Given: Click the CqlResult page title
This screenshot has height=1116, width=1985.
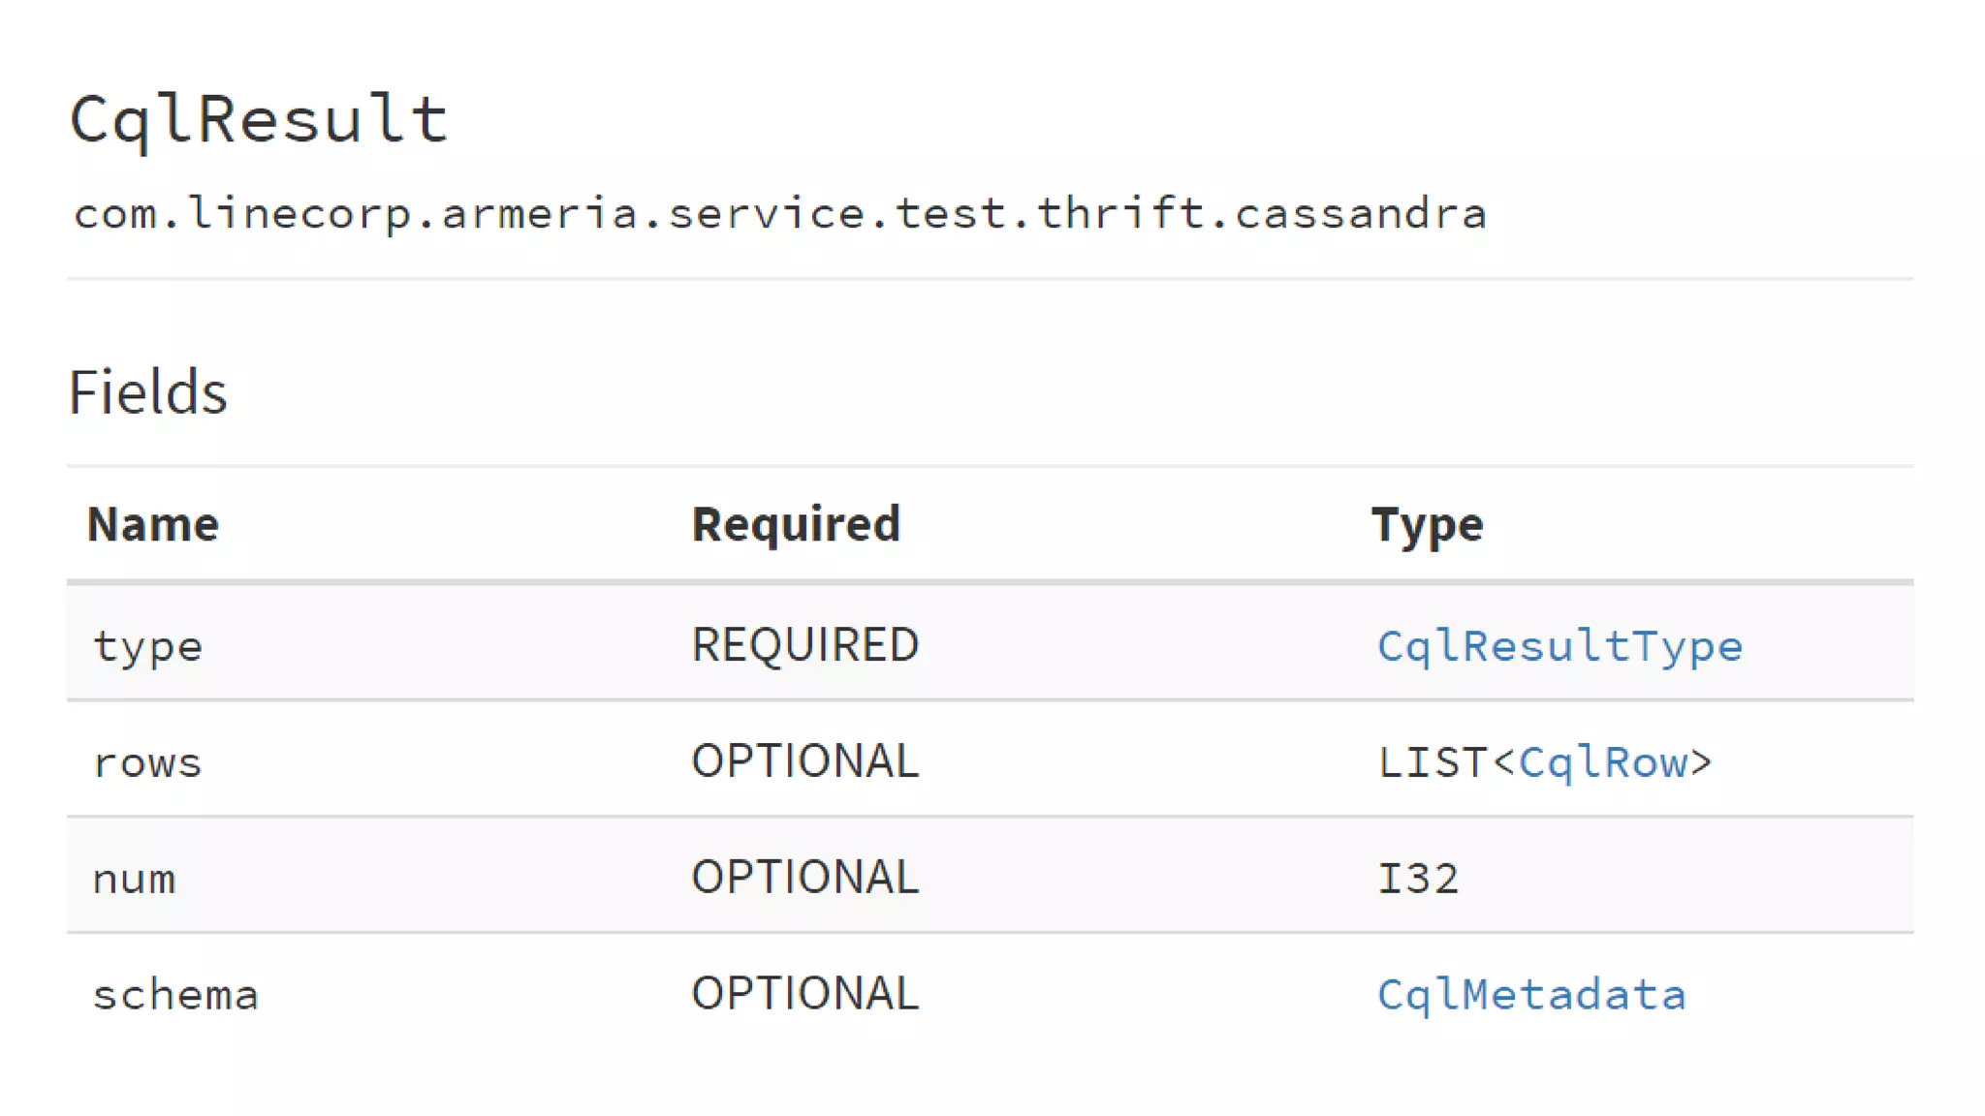Looking at the screenshot, I should tap(259, 119).
